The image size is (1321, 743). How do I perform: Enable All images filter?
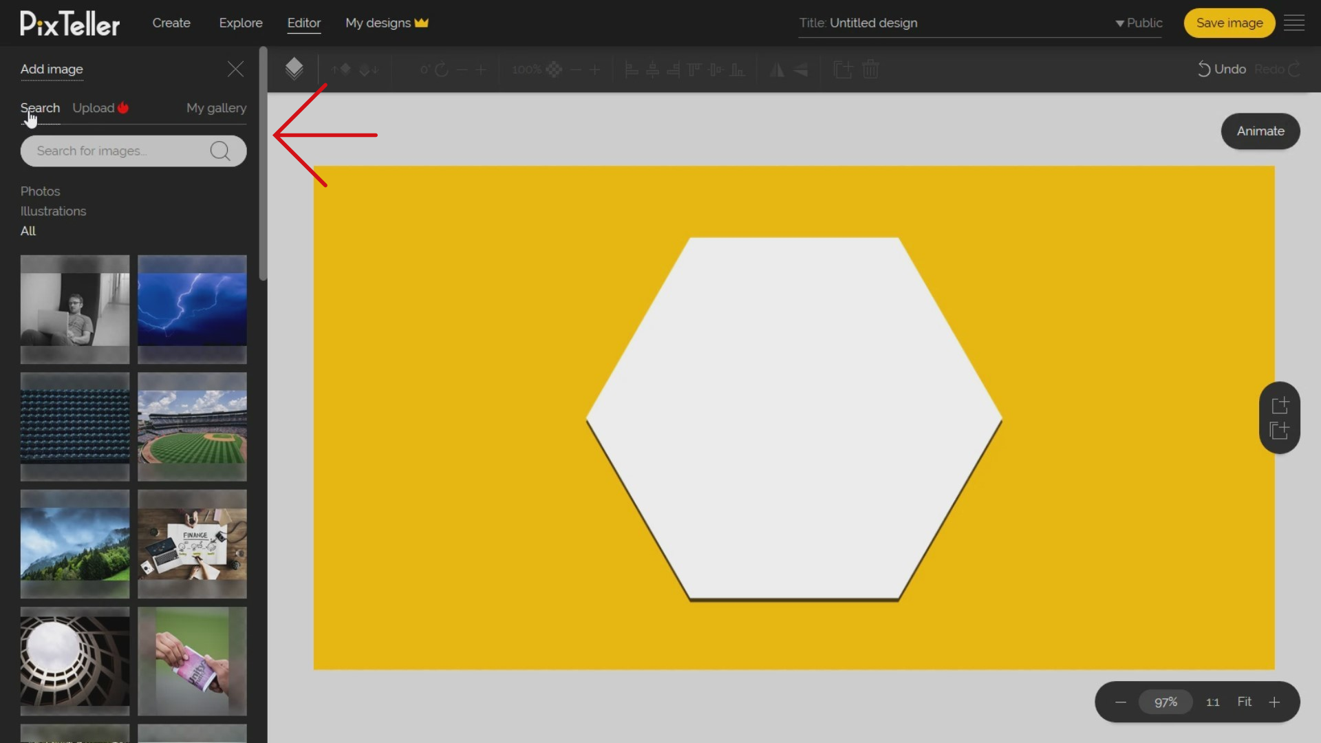coord(28,230)
